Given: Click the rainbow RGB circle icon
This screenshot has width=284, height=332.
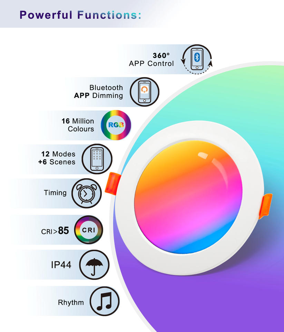Looking at the screenshot, I should click(x=116, y=125).
